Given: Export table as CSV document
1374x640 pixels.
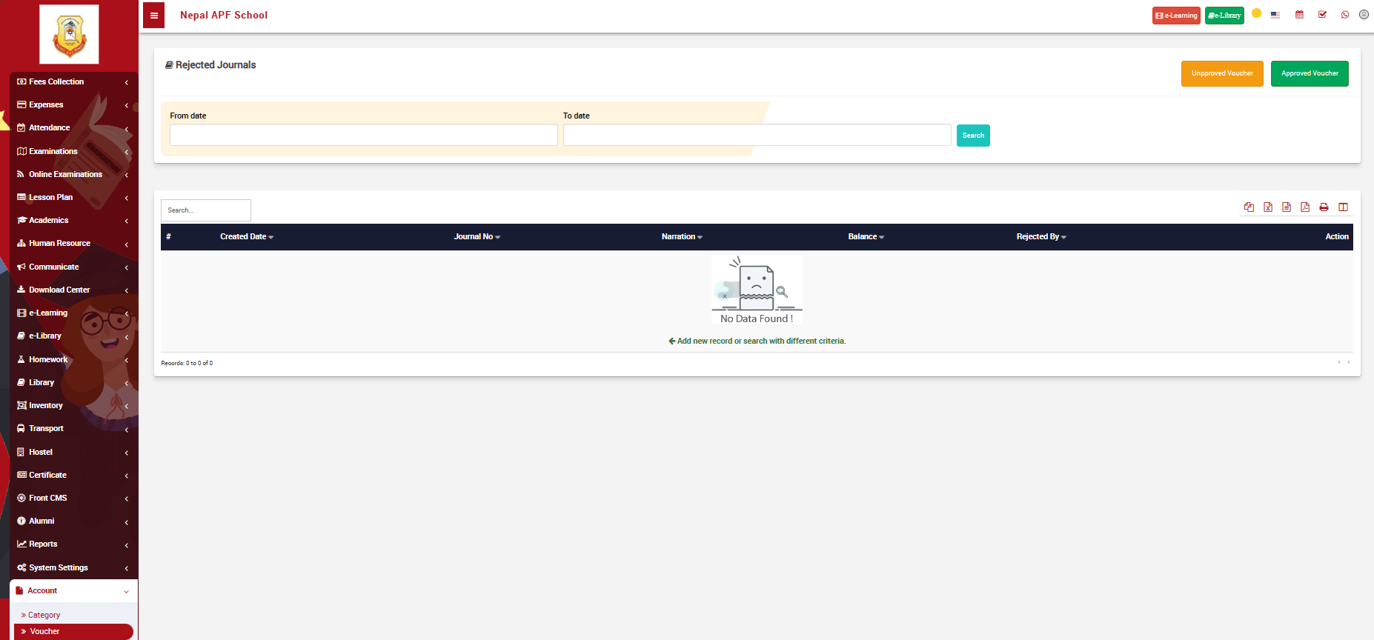Looking at the screenshot, I should 1287,207.
